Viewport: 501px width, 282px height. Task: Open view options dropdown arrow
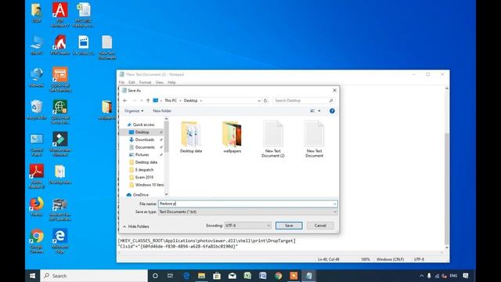coord(319,110)
